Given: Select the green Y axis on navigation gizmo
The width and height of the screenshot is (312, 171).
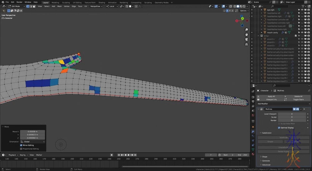Looking at the screenshot, I should click(x=242, y=19).
